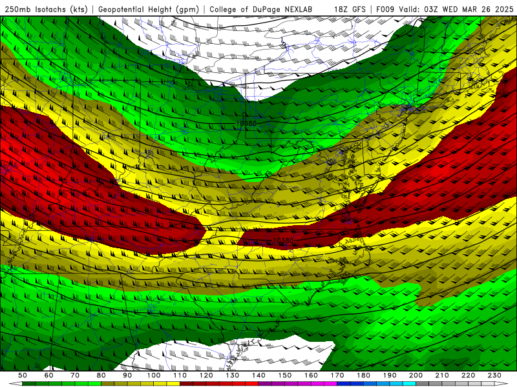Click the 160 value on the color scale
The height and width of the screenshot is (387, 517).
311,375
